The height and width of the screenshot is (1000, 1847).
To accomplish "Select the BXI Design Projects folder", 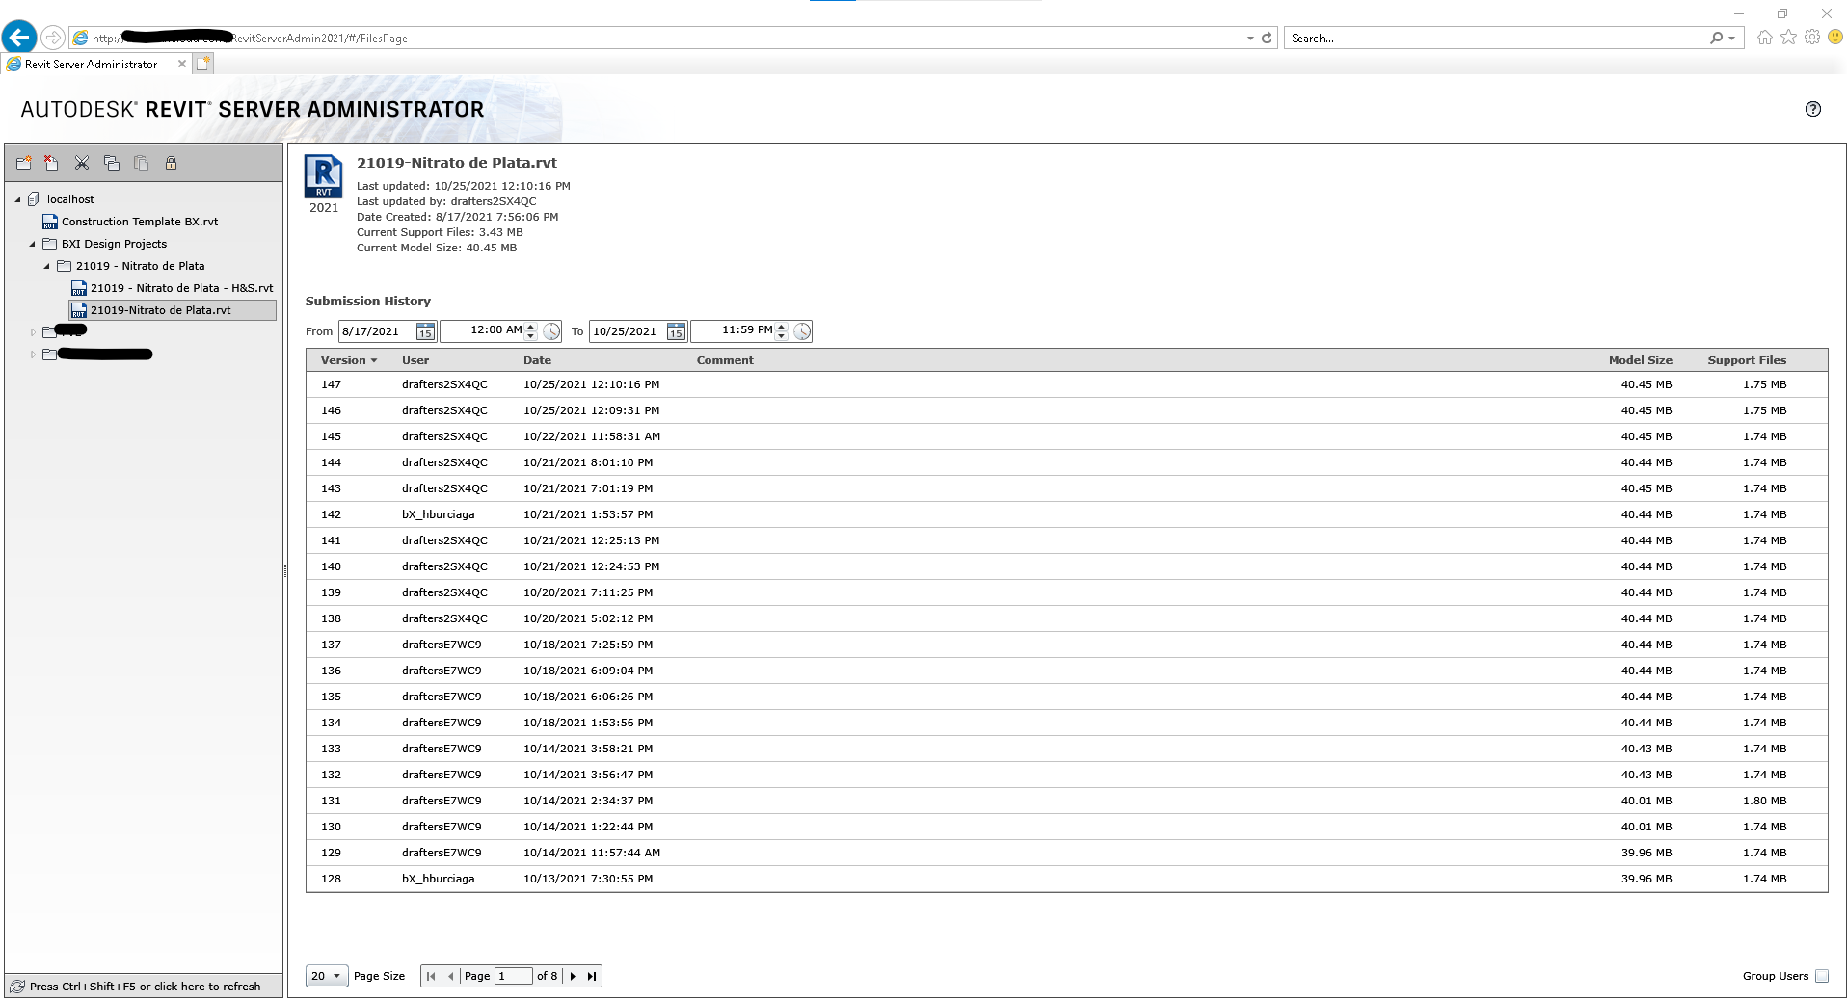I will (114, 244).
